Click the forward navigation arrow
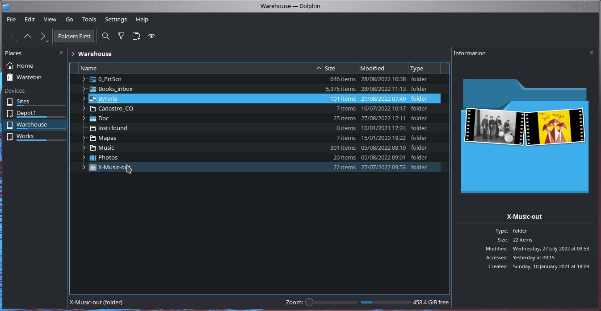This screenshot has width=601, height=311. point(42,36)
